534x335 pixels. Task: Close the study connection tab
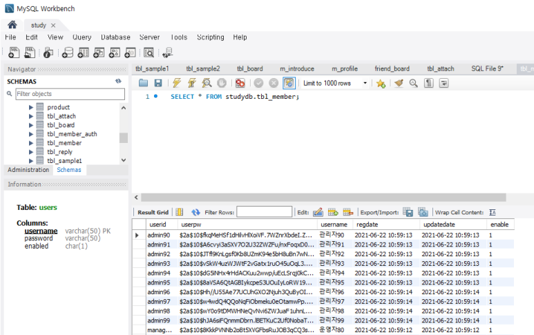pos(53,26)
